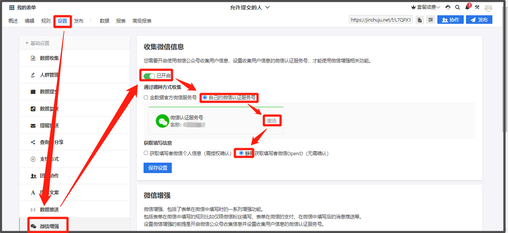The width and height of the screenshot is (508, 233).
Task: Show the form QR code icon
Action: pos(431,20)
